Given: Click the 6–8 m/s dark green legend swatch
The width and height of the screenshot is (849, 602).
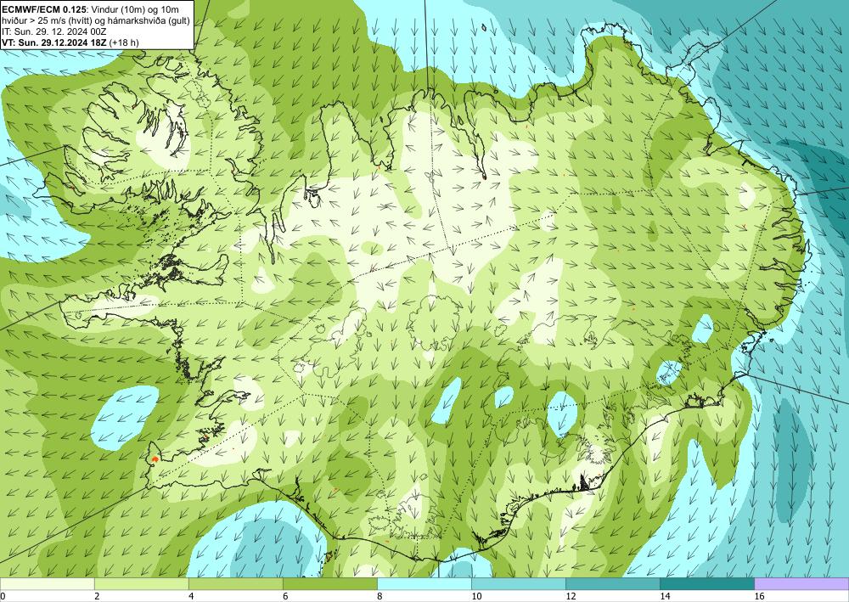Looking at the screenshot, I should tap(329, 584).
